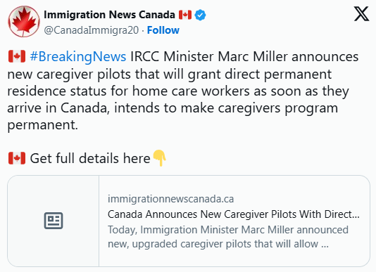Click the flag emoji before Get full details

[x=16, y=158]
